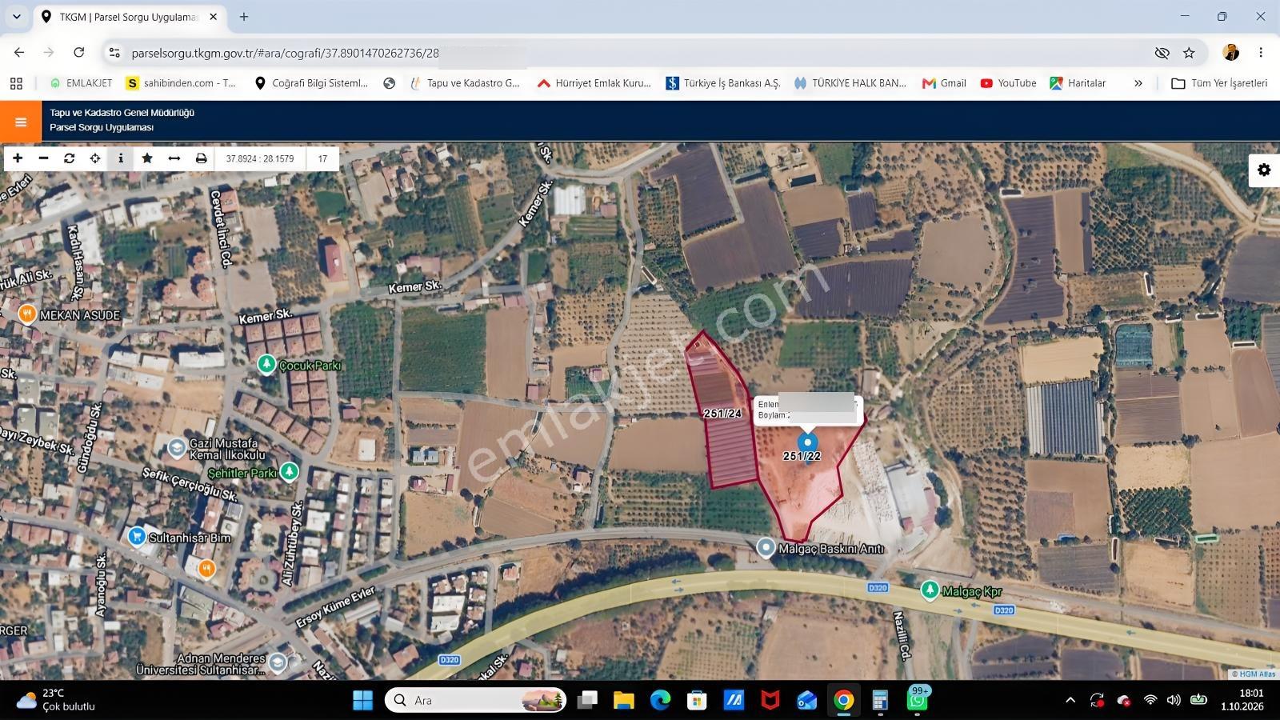Click the coordinate readout 37.8924 : 28.1579

click(x=260, y=158)
